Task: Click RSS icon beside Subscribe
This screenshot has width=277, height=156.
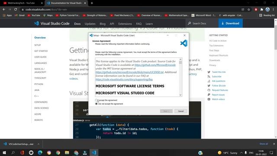Action: coord(209,77)
